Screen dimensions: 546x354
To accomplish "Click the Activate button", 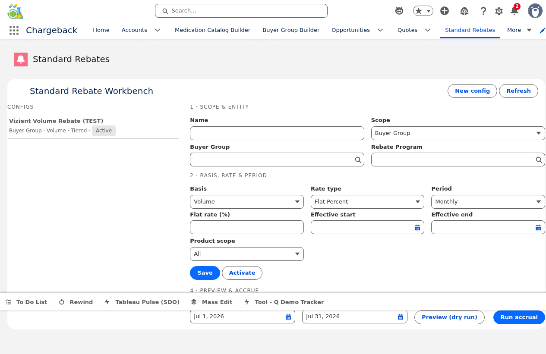I will click(x=242, y=273).
